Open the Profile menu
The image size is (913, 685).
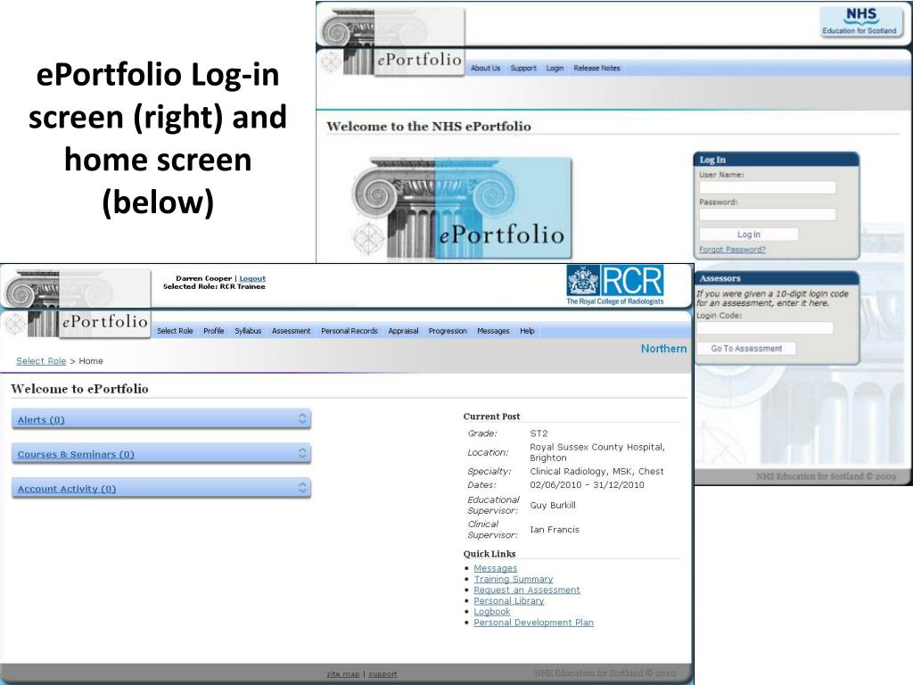214,331
